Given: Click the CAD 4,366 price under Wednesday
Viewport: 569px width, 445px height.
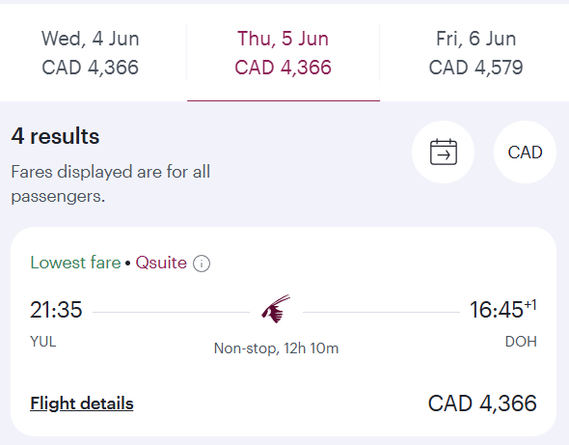Looking at the screenshot, I should point(90,68).
